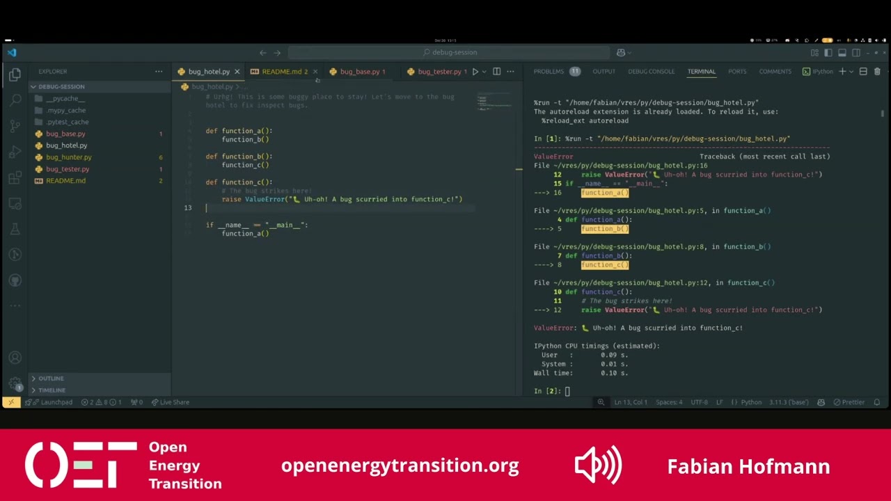Open the Run and Debug view

[x=15, y=152]
